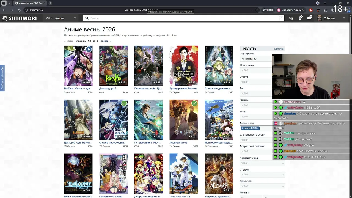The image size is (352, 198).
Task: Open the achievements badge icon in header
Action: point(300,18)
